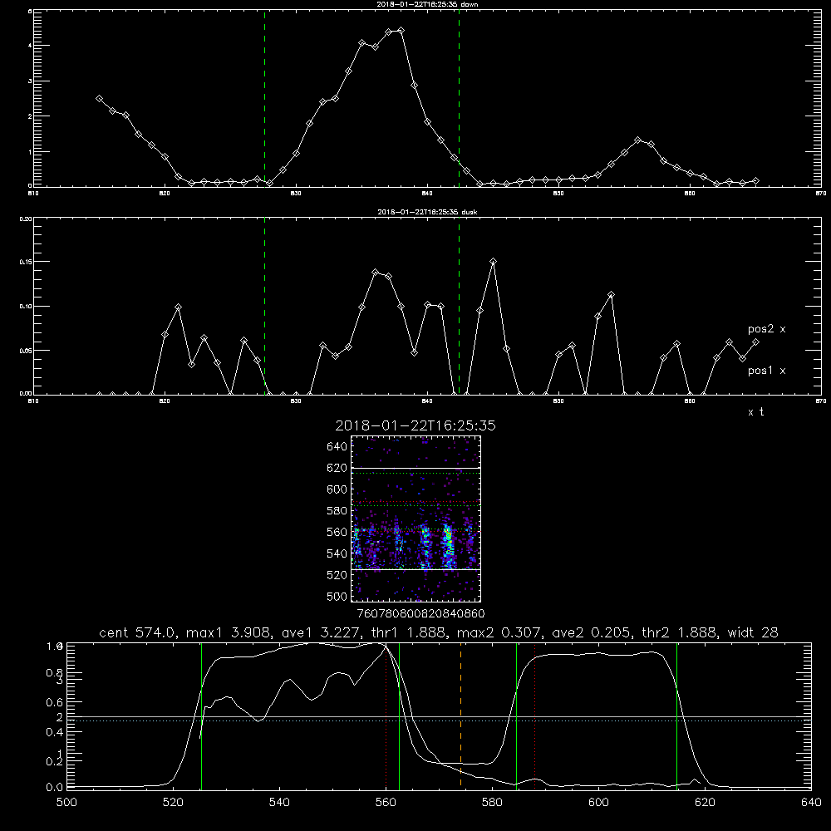
Task: Click the left green dashed line in the dusk plot
Action: pos(264,306)
